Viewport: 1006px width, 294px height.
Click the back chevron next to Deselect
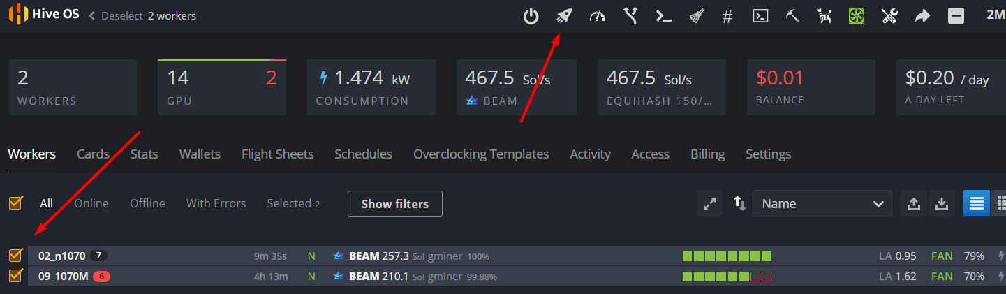pos(91,16)
